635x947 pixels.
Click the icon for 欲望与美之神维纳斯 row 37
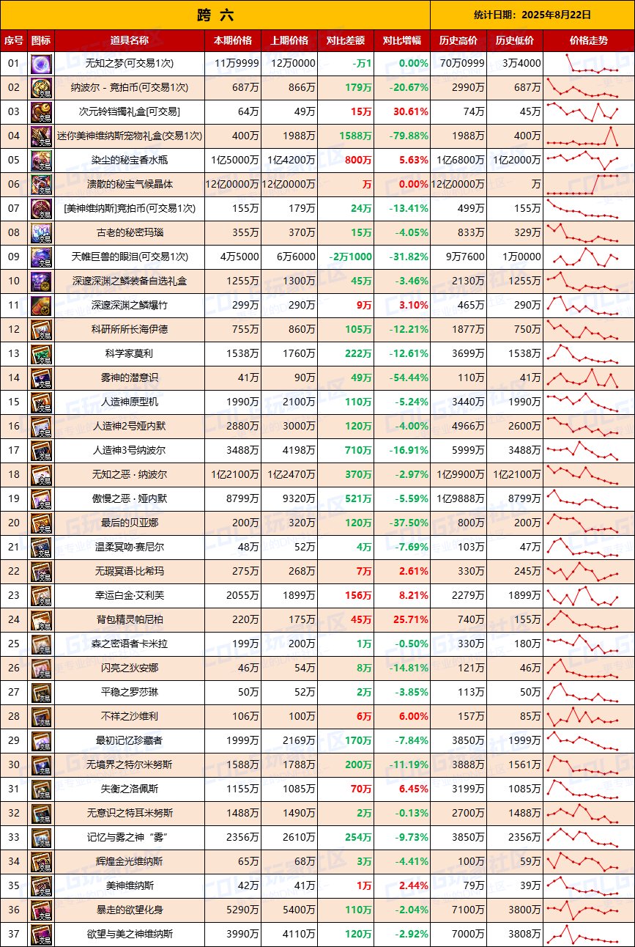click(x=41, y=935)
